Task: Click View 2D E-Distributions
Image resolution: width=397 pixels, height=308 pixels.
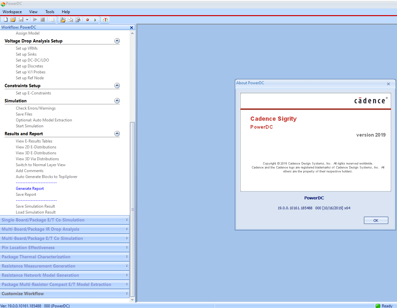Action: click(x=36, y=147)
